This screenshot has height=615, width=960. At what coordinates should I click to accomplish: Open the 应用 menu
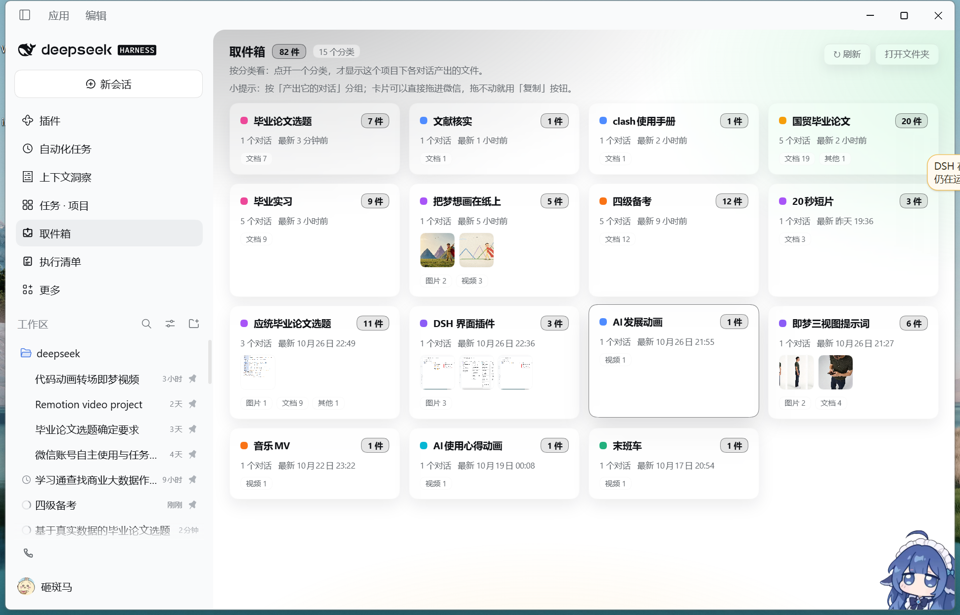coord(59,16)
